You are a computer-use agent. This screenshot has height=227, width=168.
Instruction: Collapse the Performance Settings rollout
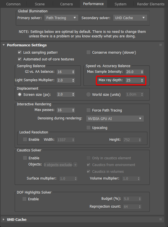[4, 45]
